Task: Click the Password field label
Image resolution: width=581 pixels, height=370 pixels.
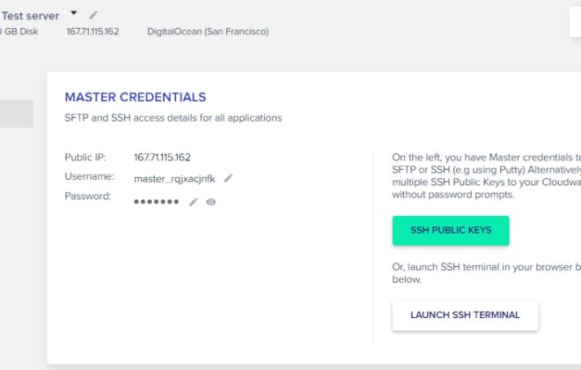Action: 88,196
